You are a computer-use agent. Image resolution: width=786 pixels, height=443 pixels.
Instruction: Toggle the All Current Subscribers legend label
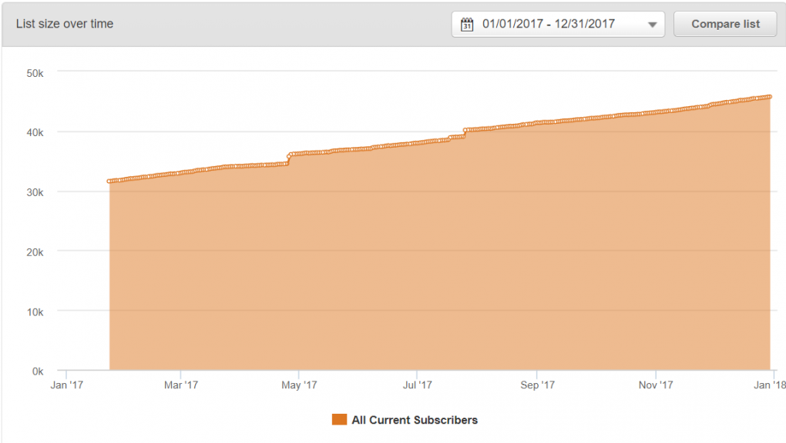point(415,420)
